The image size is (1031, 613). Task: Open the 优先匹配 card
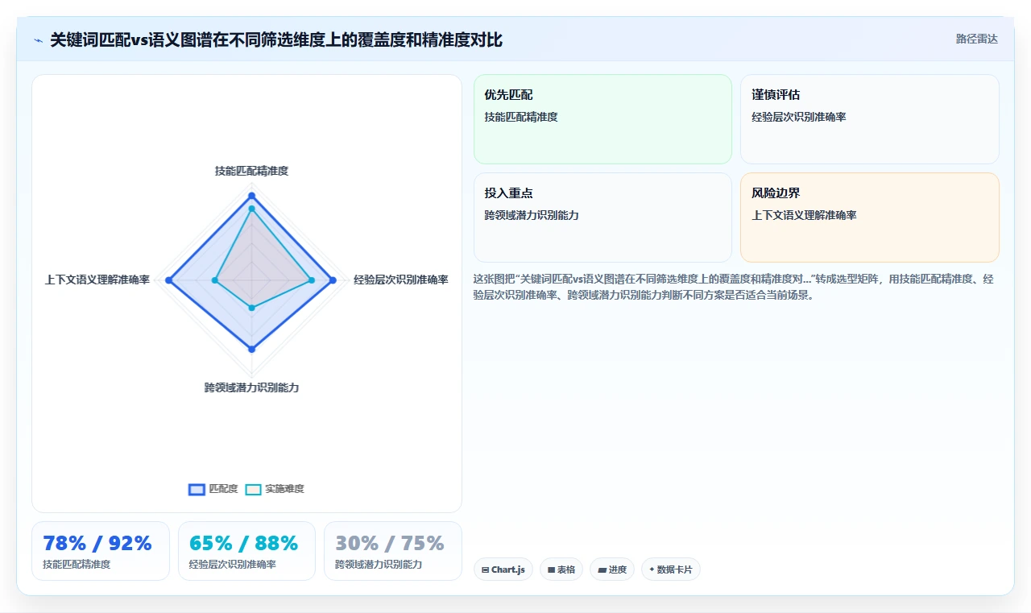602,119
